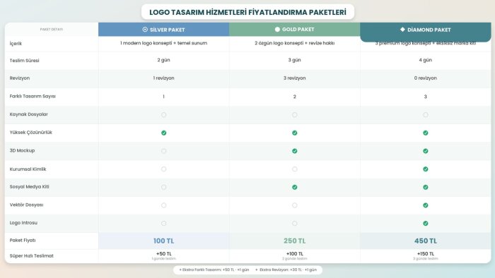Click Gold's Yüksek Çözünürlük green checkmark
This screenshot has height=278, width=495.
point(295,133)
